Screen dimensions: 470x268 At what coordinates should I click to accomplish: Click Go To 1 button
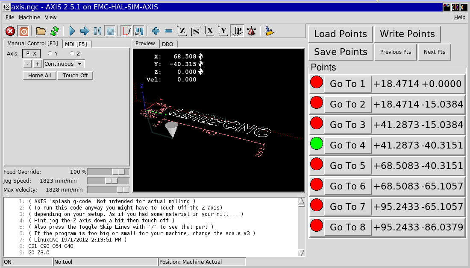pyautogui.click(x=348, y=84)
